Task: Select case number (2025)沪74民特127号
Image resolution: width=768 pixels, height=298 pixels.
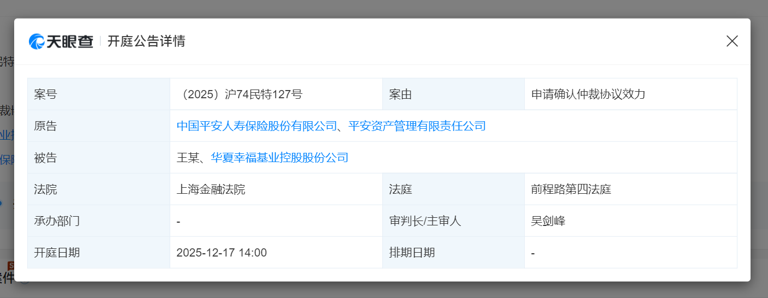Action: pos(240,94)
